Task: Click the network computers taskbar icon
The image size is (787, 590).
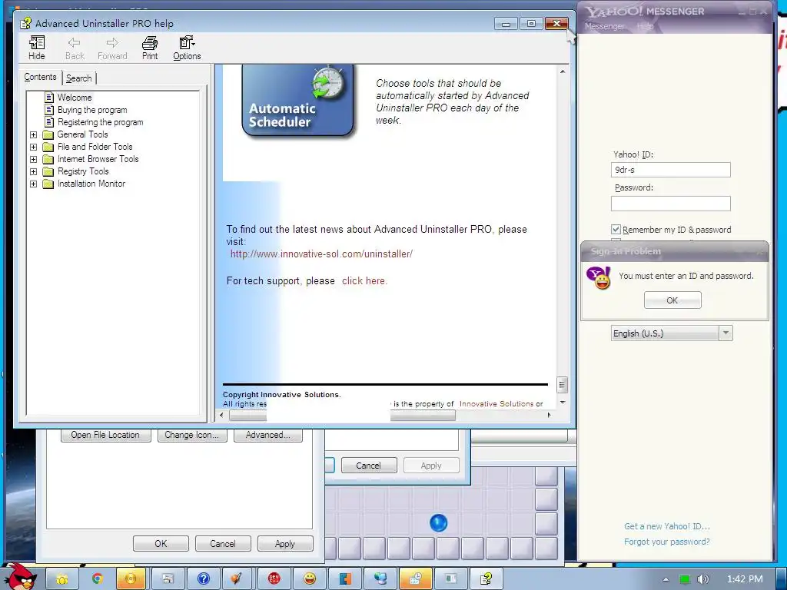Action: (x=380, y=579)
